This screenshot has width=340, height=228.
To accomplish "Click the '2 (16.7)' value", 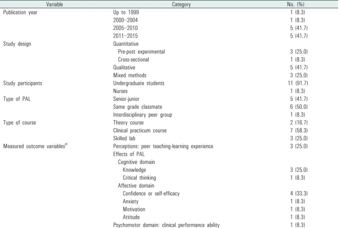I will point(299,123).
